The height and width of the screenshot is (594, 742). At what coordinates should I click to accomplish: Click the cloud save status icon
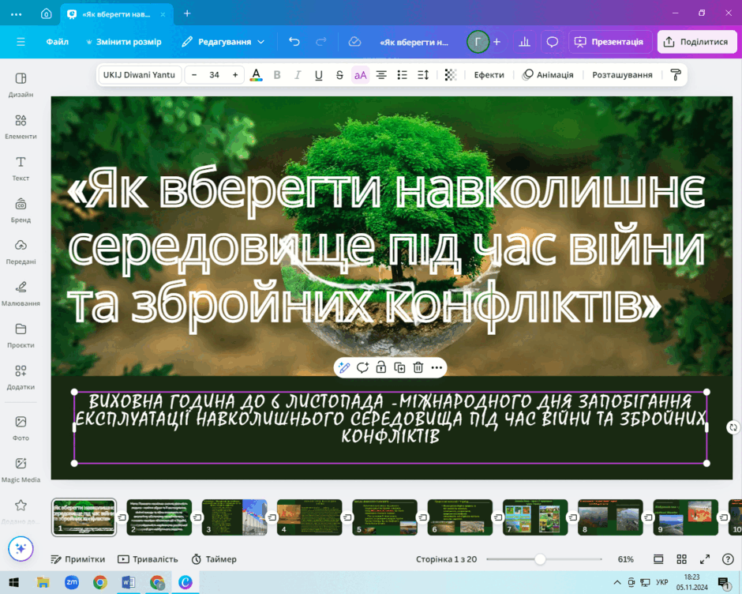coord(354,42)
